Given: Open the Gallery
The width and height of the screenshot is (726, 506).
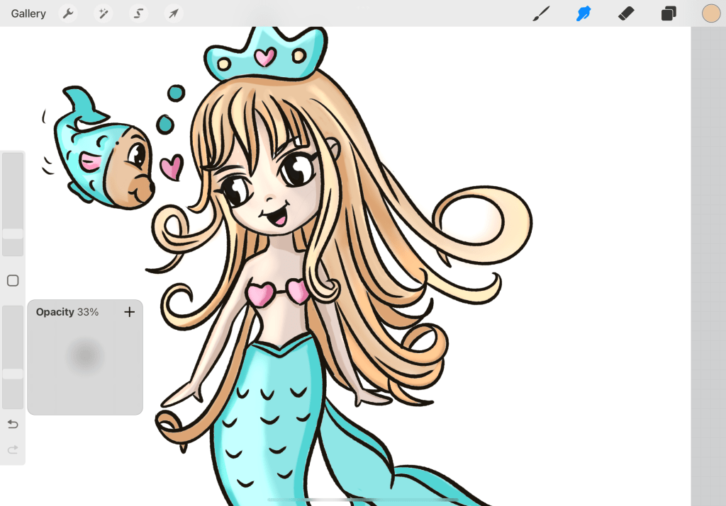Looking at the screenshot, I should 28,13.
